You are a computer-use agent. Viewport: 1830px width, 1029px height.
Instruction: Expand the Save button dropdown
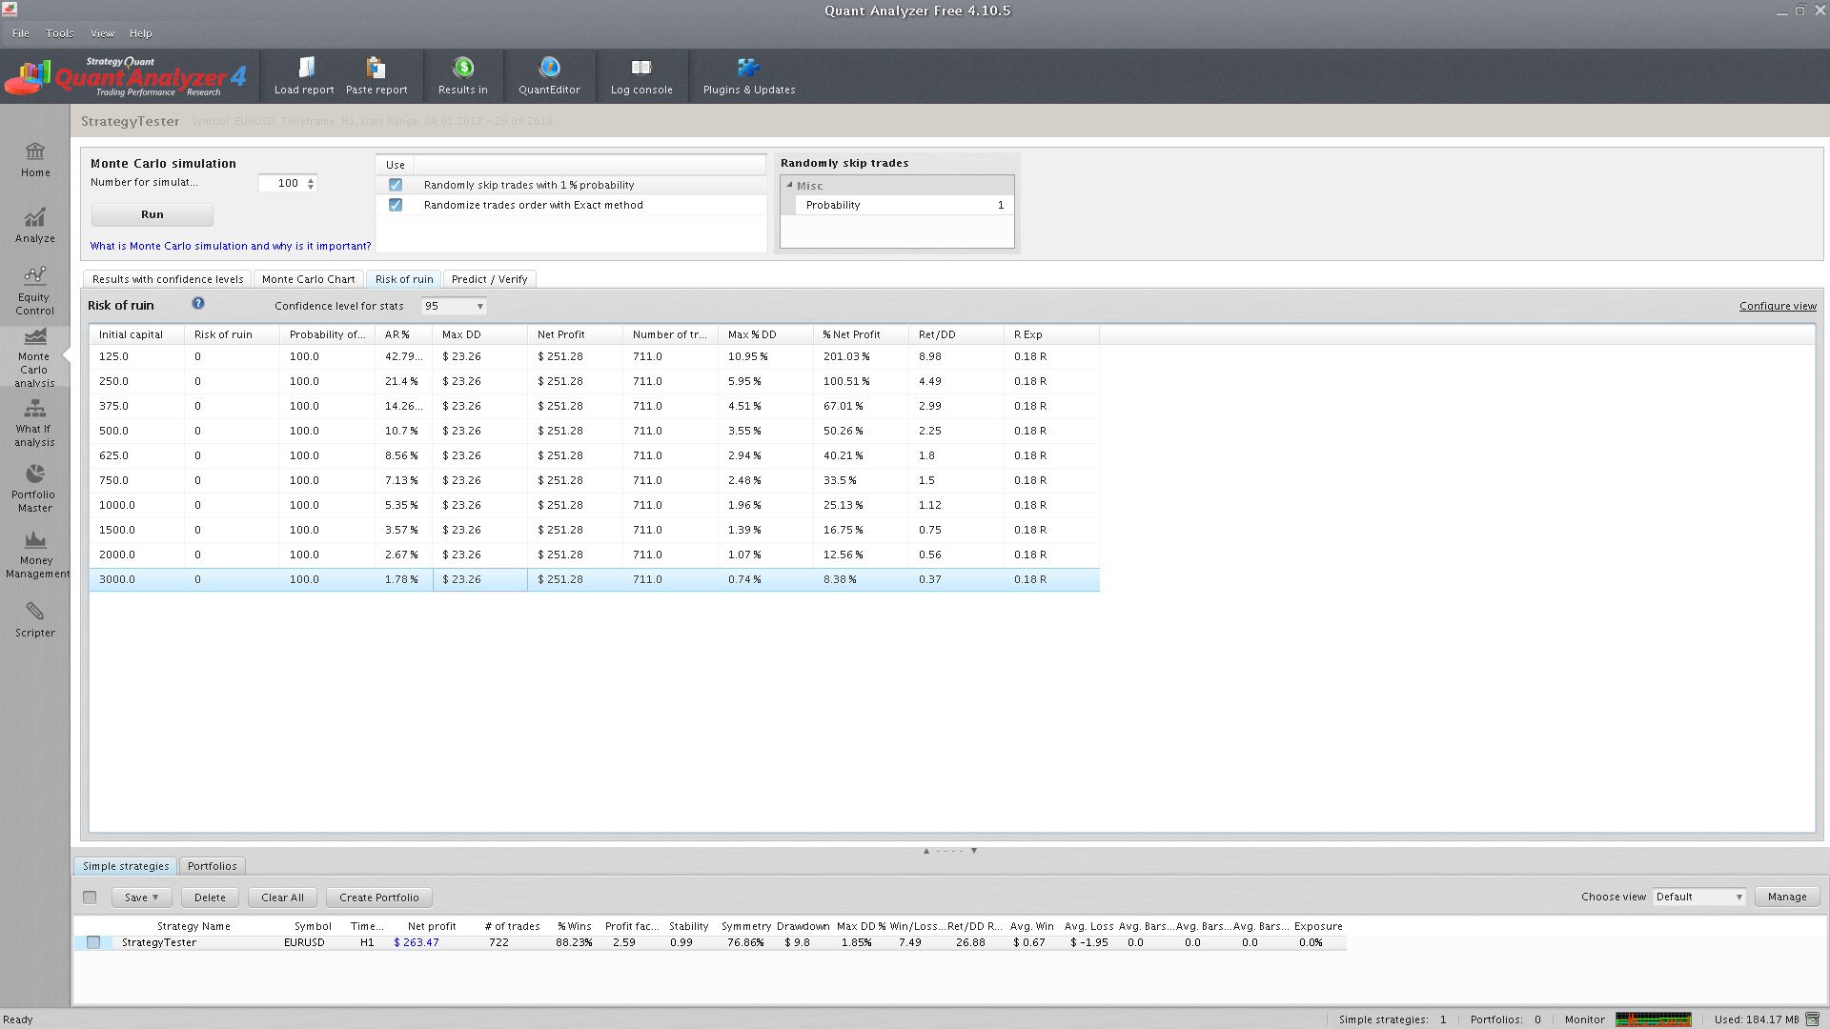(x=141, y=898)
